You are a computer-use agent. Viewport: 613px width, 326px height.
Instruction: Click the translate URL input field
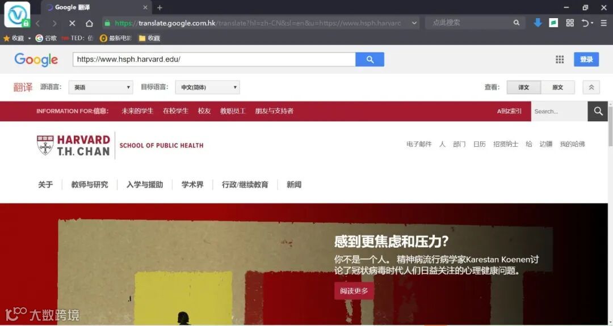click(214, 60)
